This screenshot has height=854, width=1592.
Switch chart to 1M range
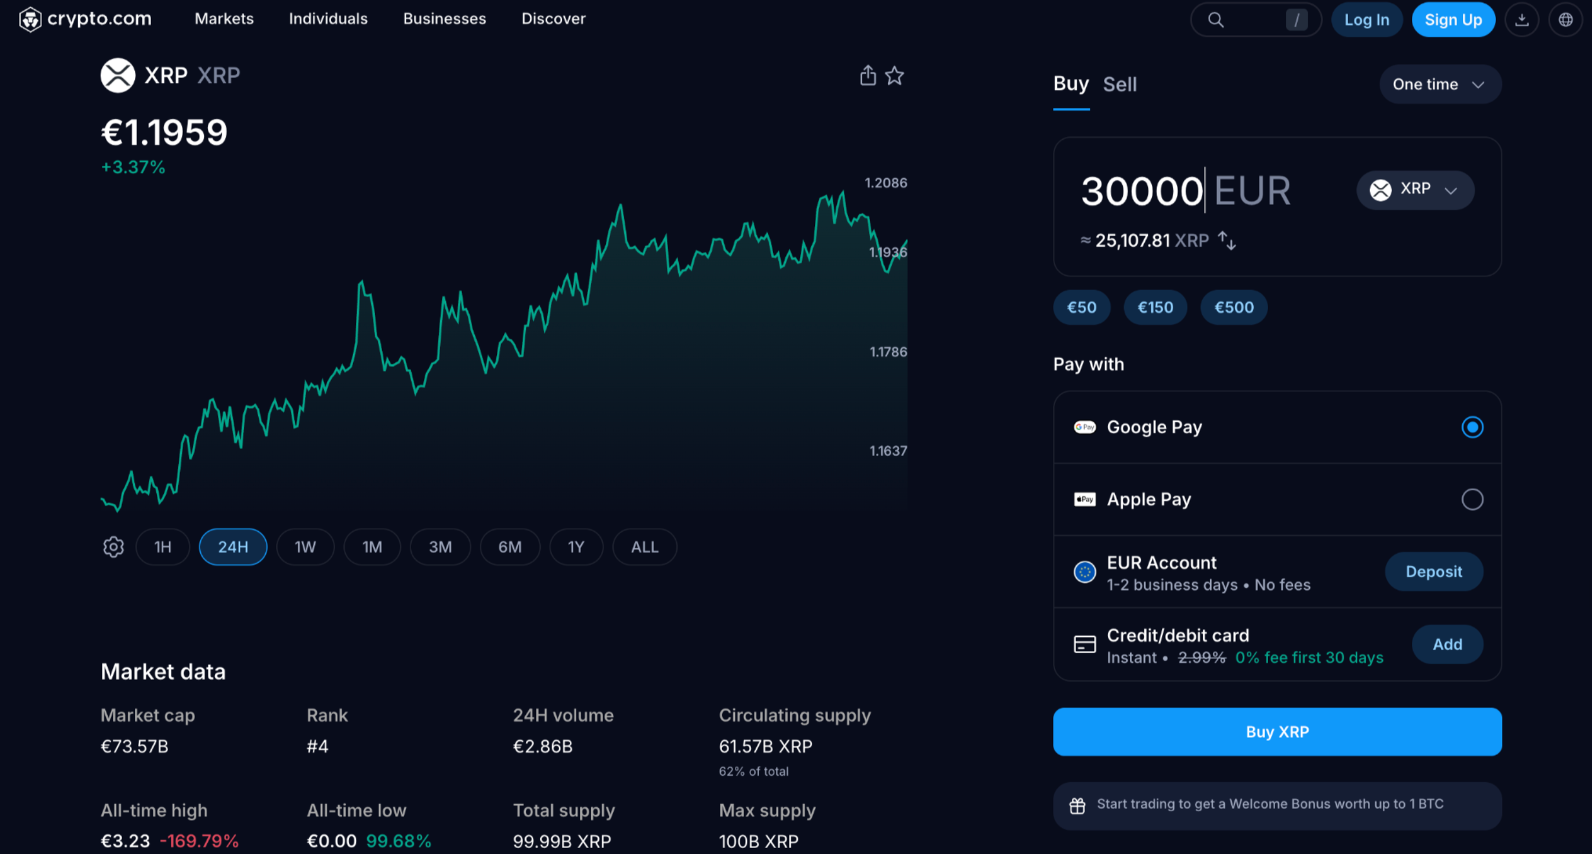(372, 547)
